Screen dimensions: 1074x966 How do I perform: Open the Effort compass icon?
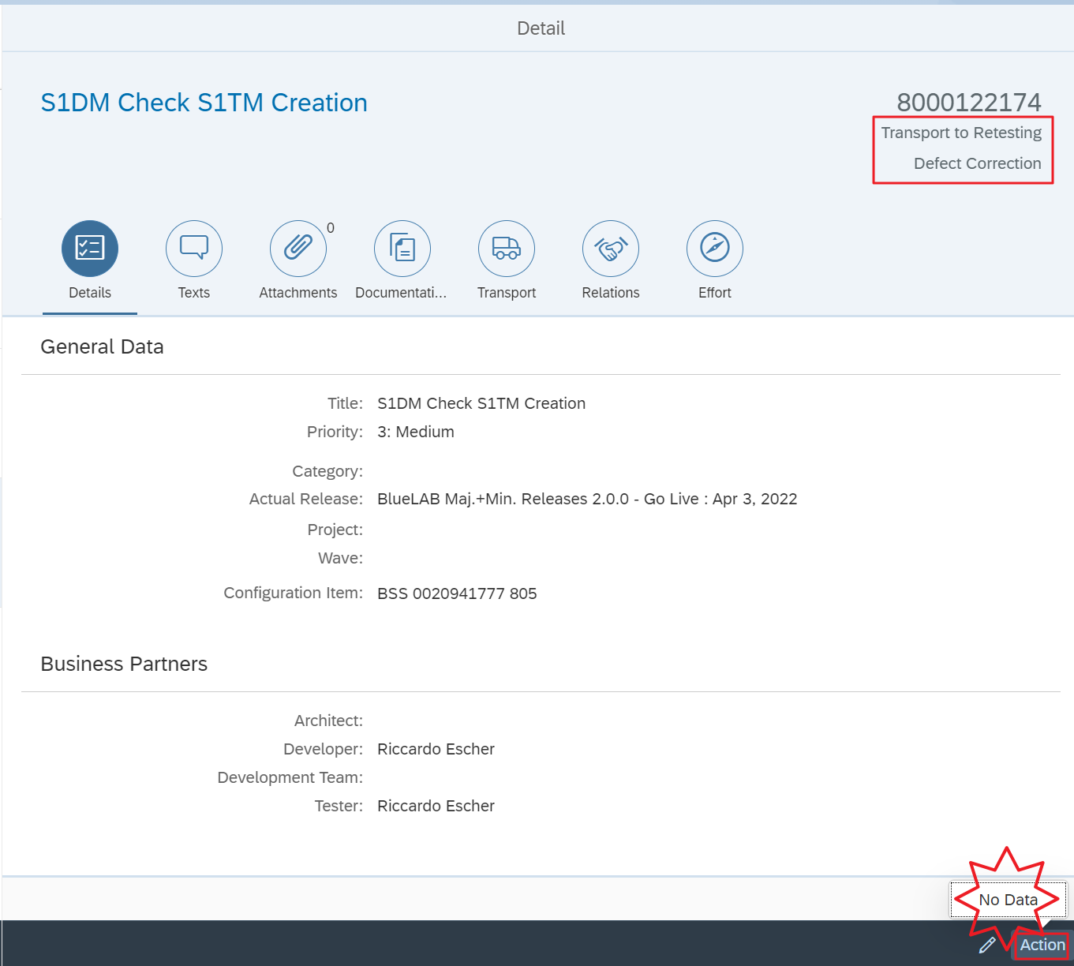[x=715, y=248]
